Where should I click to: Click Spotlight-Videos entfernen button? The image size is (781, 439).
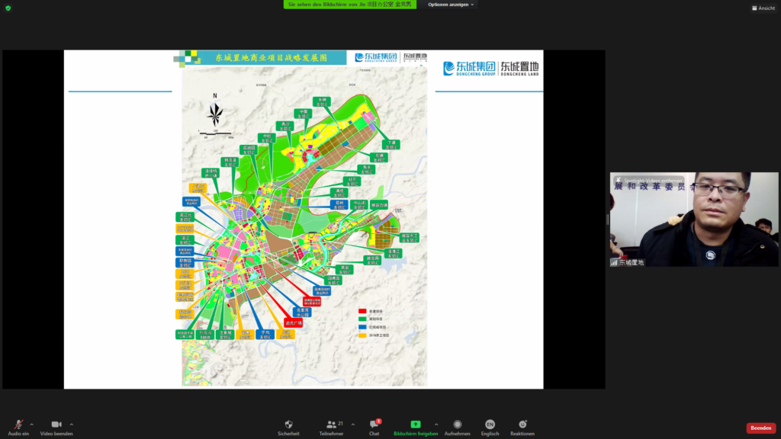click(x=647, y=180)
